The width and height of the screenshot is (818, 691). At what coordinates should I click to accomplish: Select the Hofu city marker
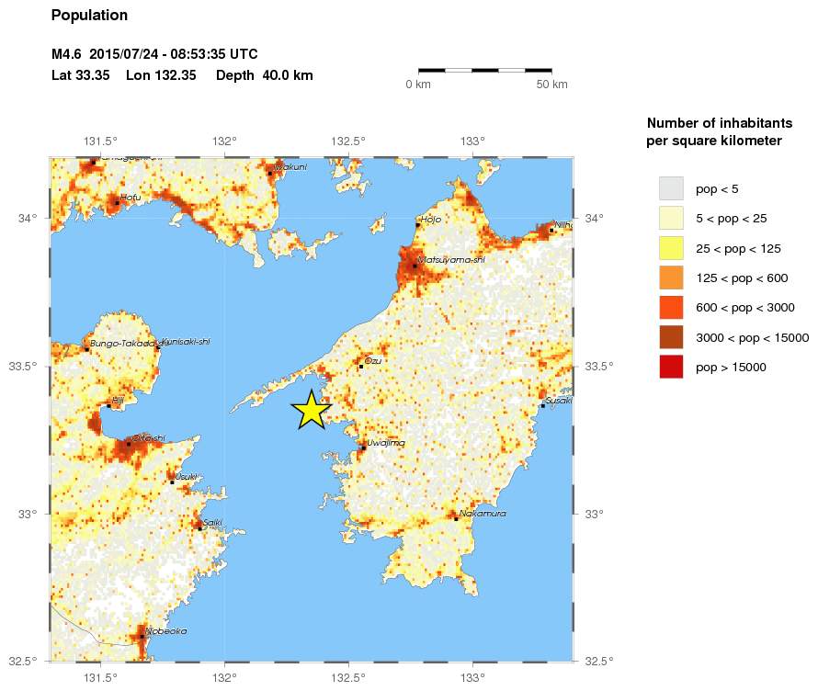click(x=117, y=202)
